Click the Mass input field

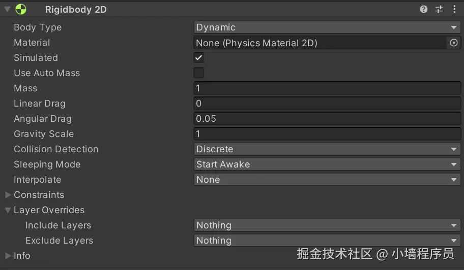click(x=327, y=88)
